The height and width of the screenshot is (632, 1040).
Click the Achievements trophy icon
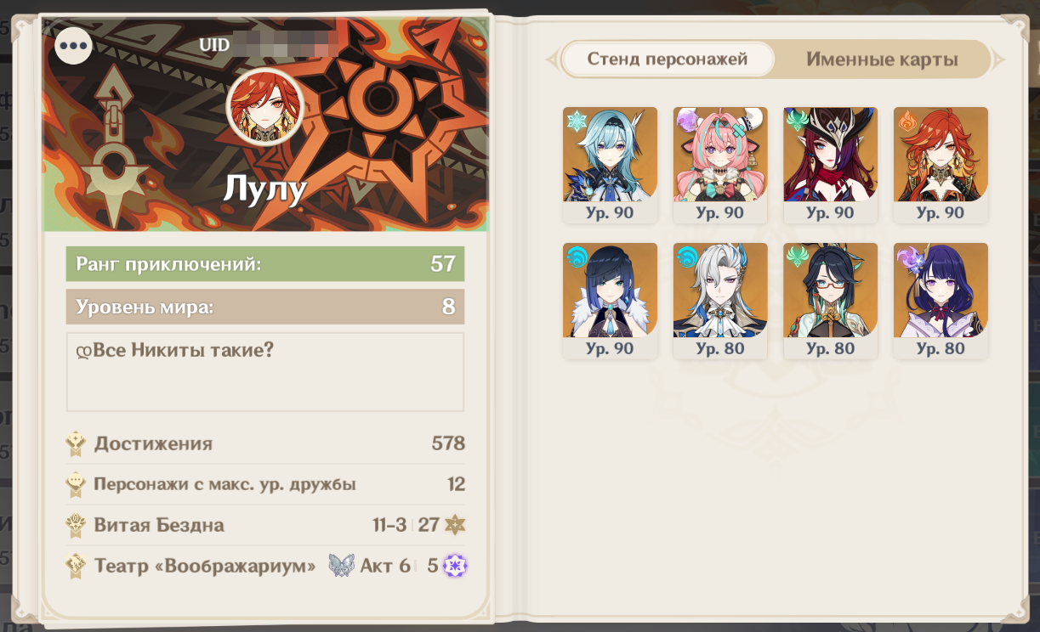click(77, 443)
